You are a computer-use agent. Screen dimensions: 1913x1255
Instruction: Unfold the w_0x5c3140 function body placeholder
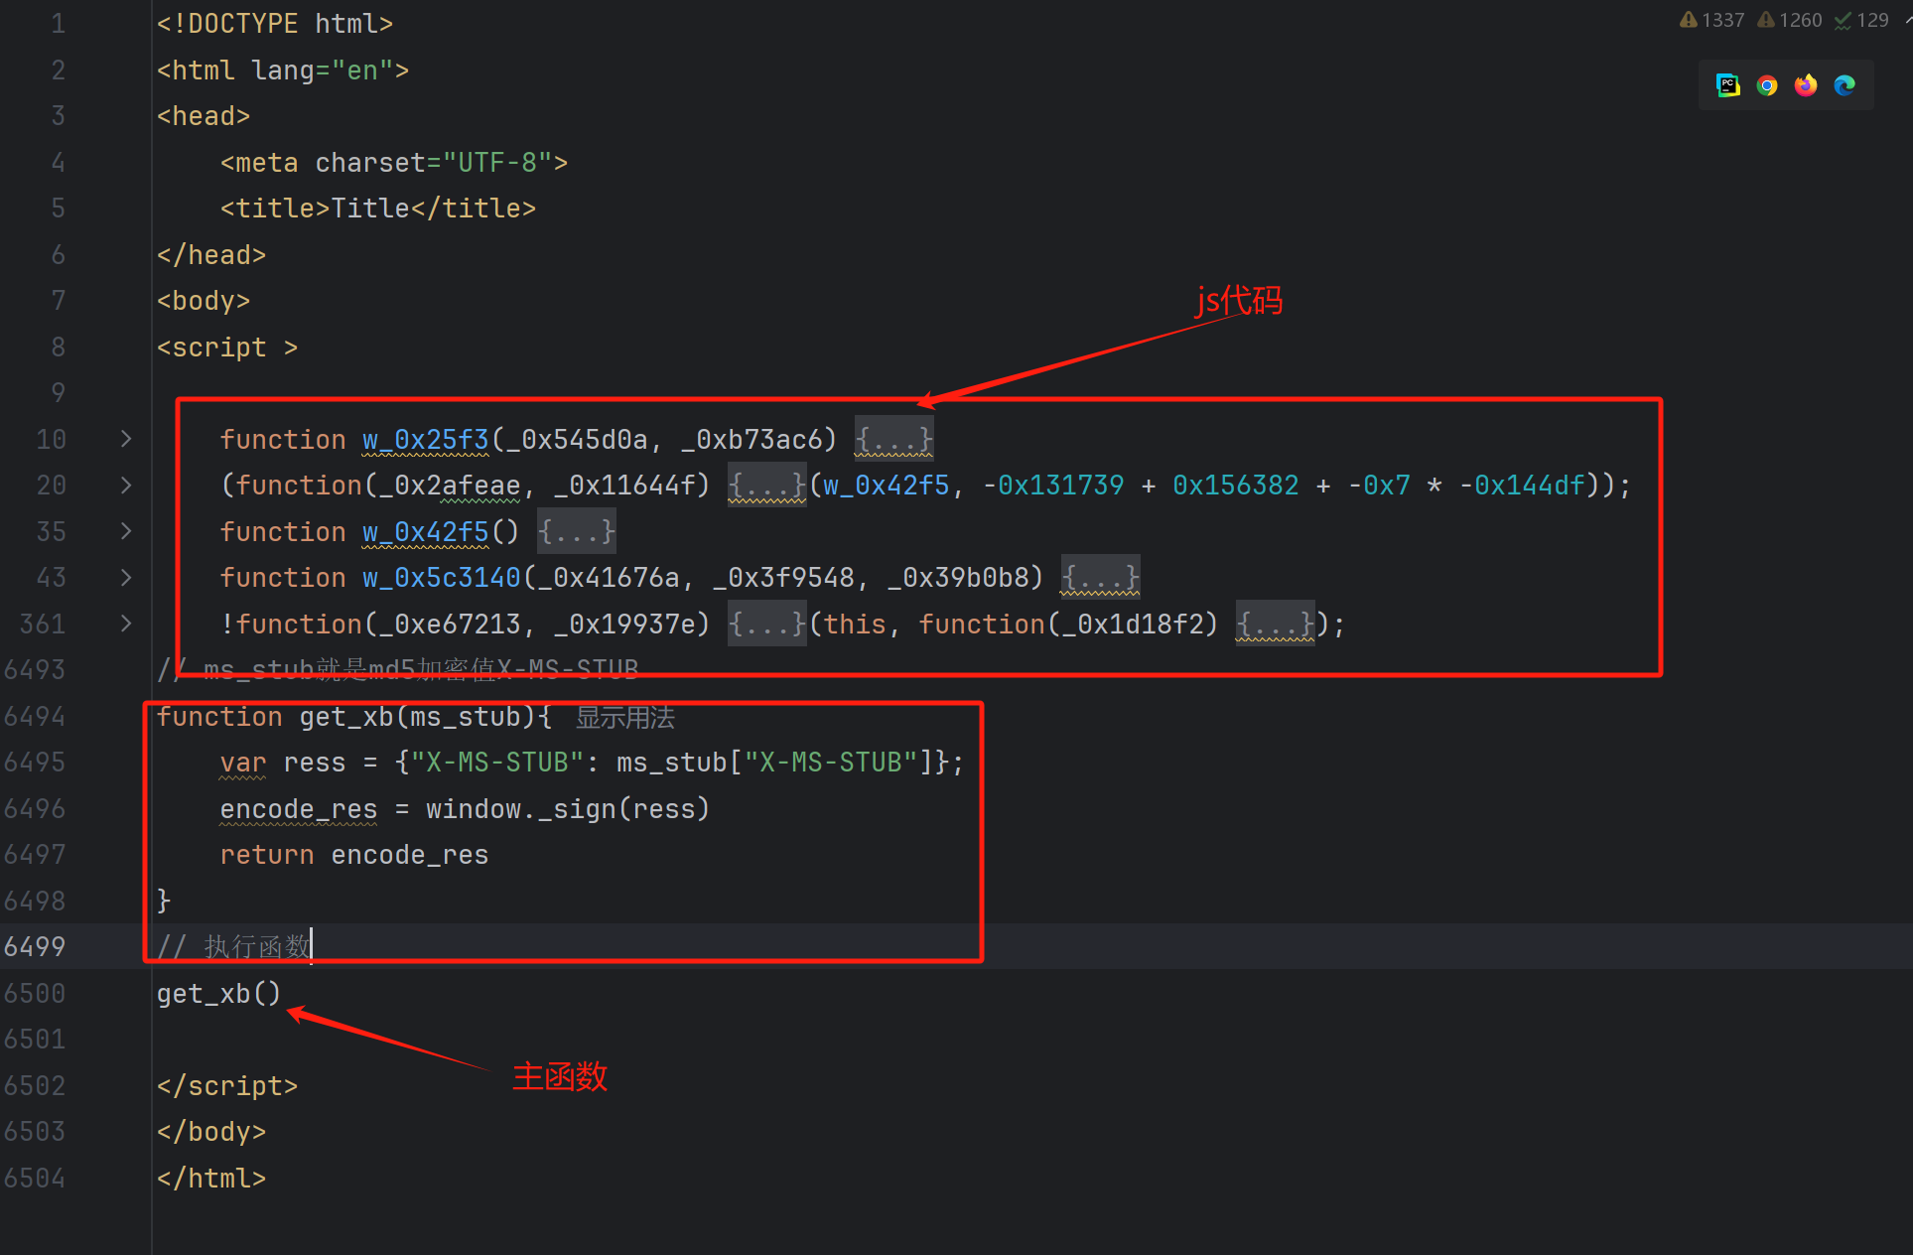pos(1101,577)
